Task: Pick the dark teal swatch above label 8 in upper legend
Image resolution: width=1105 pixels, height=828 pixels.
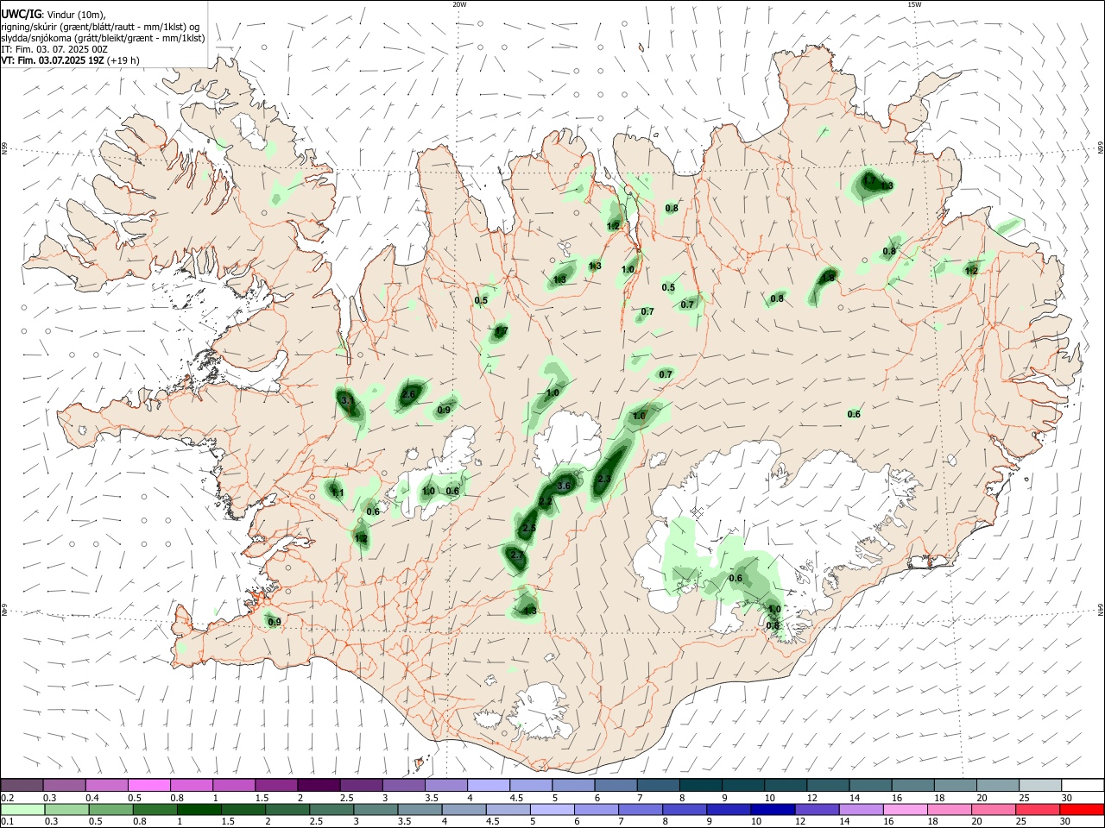Action: (x=699, y=785)
